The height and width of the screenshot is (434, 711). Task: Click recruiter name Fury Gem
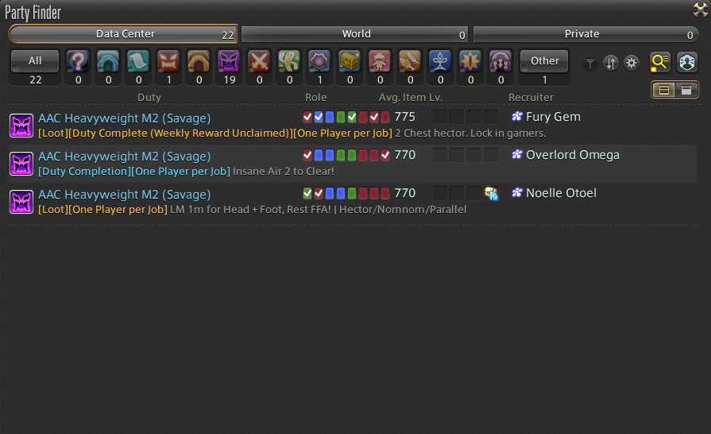[553, 117]
